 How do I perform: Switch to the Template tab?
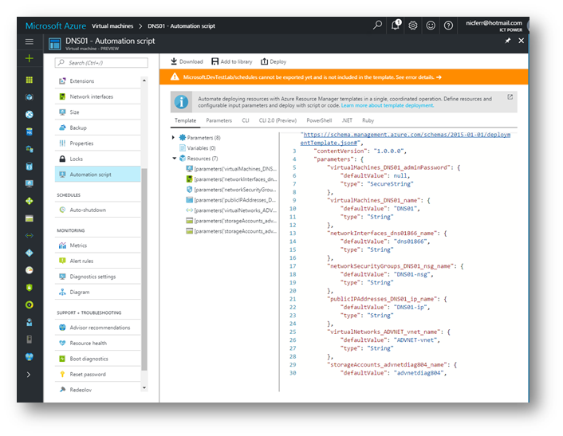(x=185, y=120)
